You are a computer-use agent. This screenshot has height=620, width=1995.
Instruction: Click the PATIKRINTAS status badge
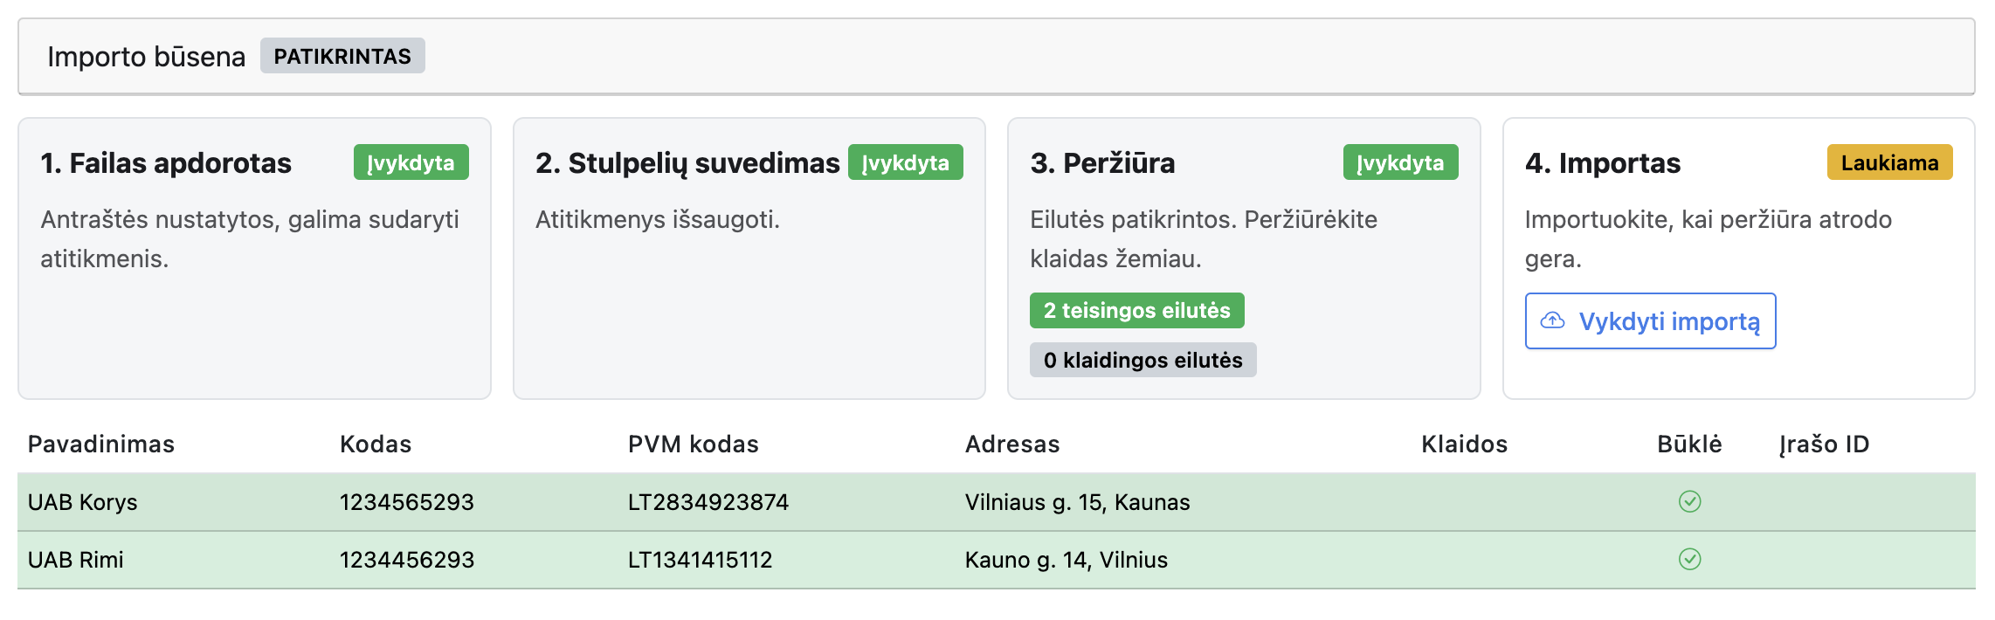click(x=342, y=56)
